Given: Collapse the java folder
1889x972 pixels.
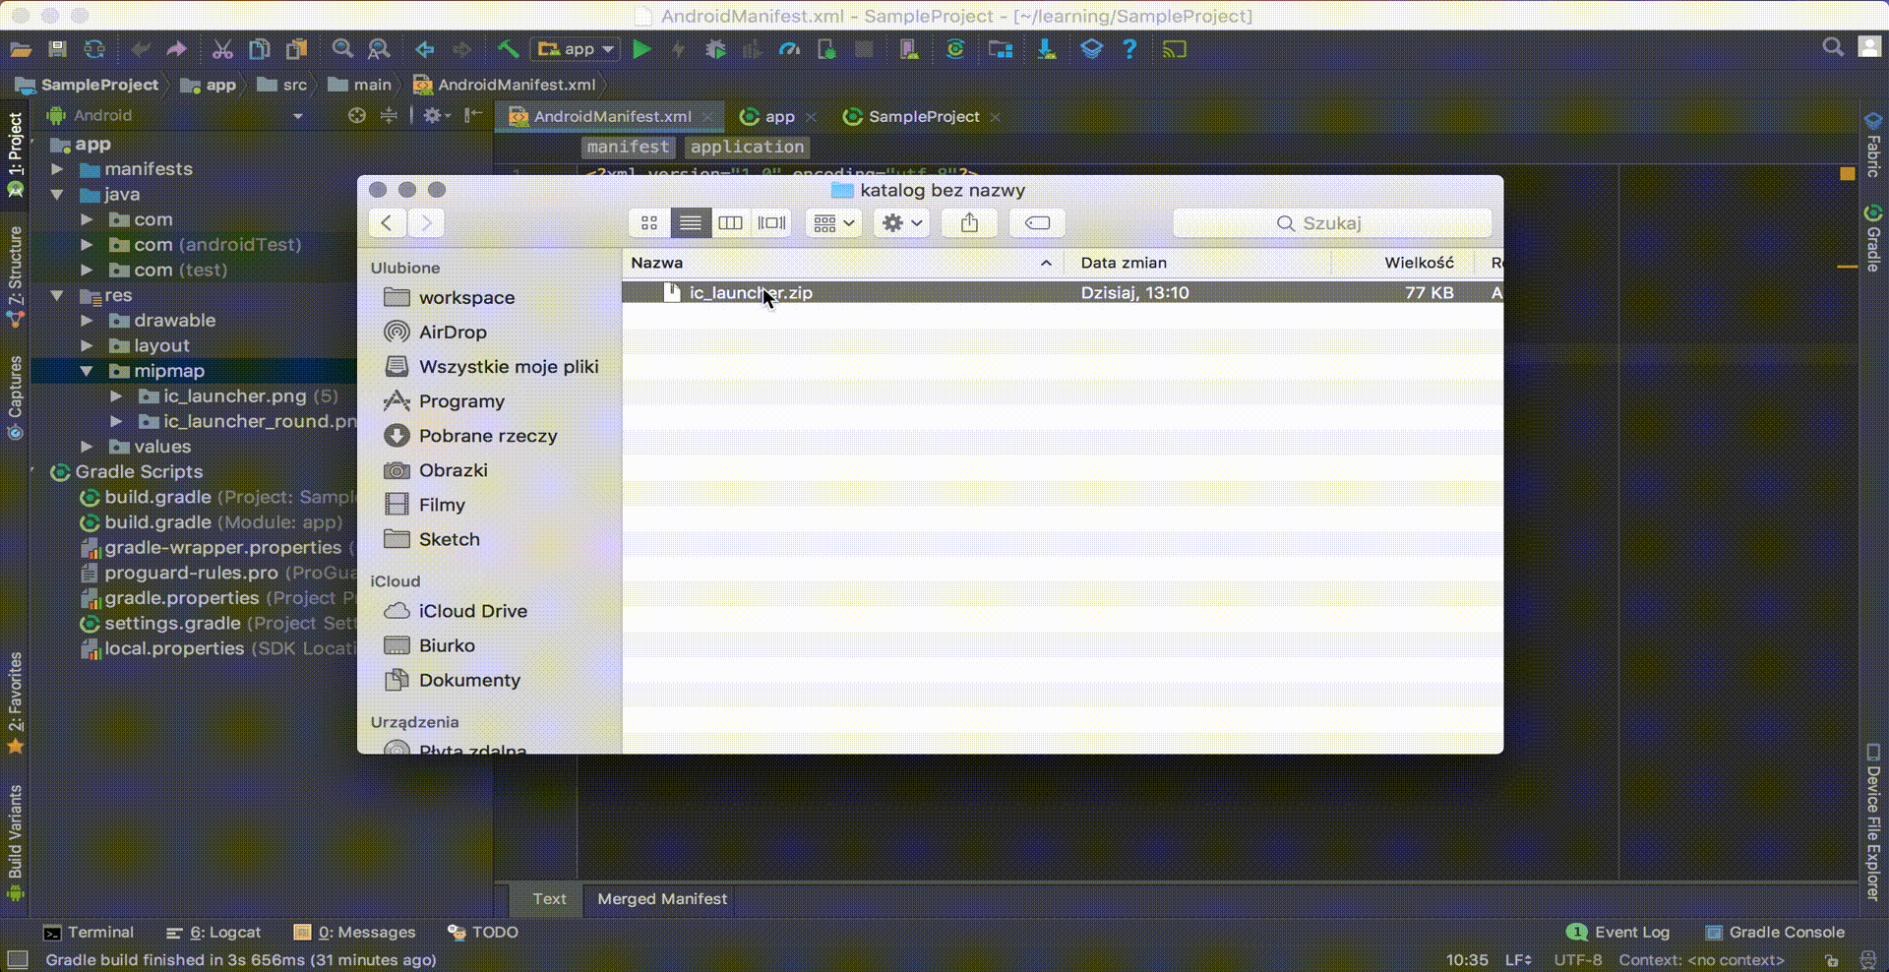Looking at the screenshot, I should 57,195.
